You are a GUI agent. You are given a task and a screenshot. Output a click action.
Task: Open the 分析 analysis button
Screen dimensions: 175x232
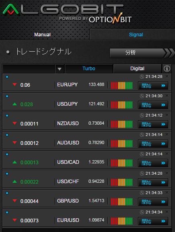pos(142,53)
